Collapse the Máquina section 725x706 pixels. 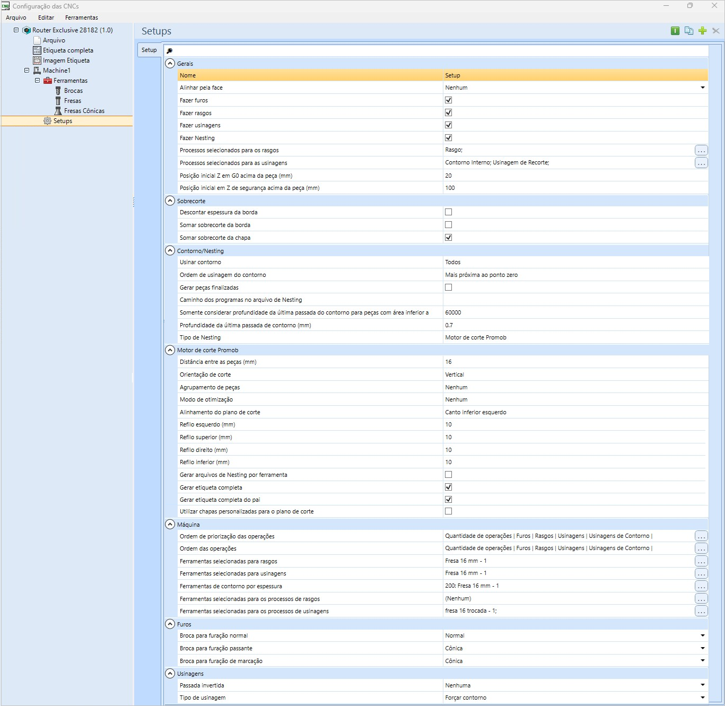tap(170, 525)
